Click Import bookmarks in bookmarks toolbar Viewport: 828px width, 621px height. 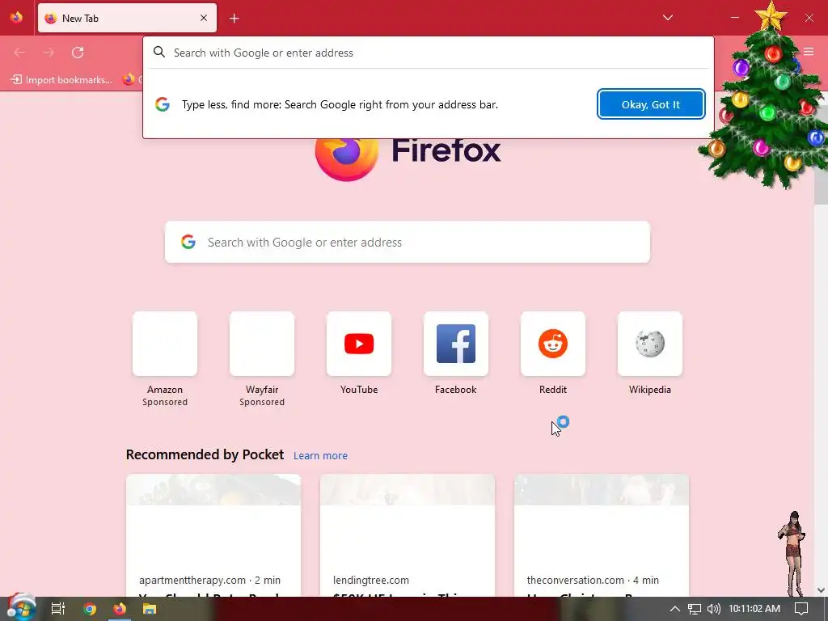point(61,80)
